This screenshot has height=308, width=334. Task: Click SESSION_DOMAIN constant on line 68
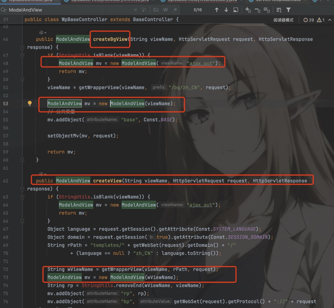pos(248,237)
